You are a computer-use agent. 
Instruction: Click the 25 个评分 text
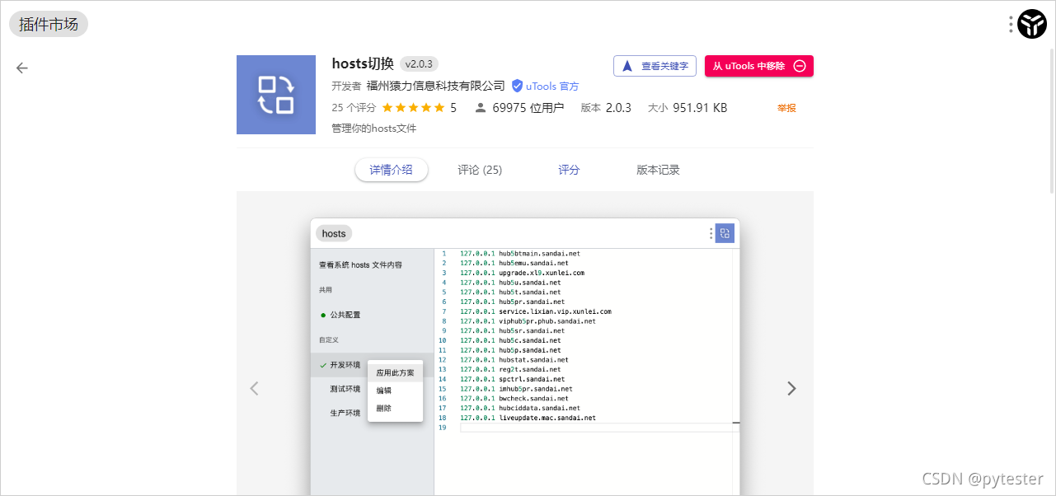354,108
